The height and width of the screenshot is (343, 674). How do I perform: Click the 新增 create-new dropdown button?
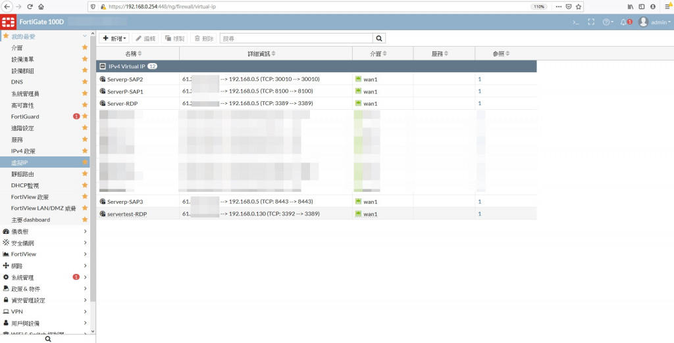pyautogui.click(x=114, y=38)
